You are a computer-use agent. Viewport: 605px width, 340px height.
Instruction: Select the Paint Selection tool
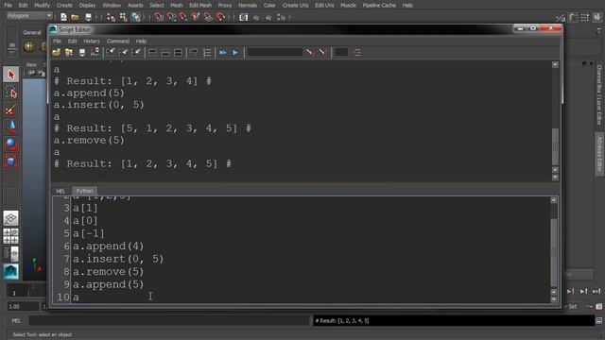click(x=11, y=110)
